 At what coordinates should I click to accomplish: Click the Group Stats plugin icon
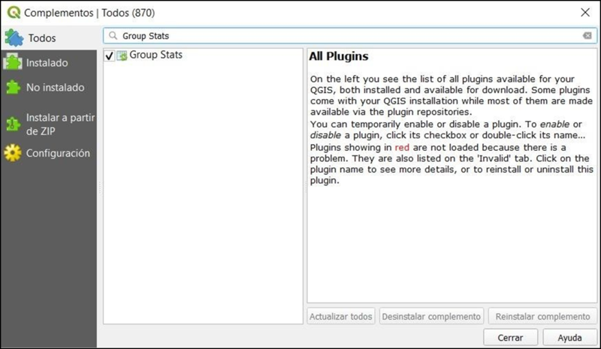pos(122,56)
